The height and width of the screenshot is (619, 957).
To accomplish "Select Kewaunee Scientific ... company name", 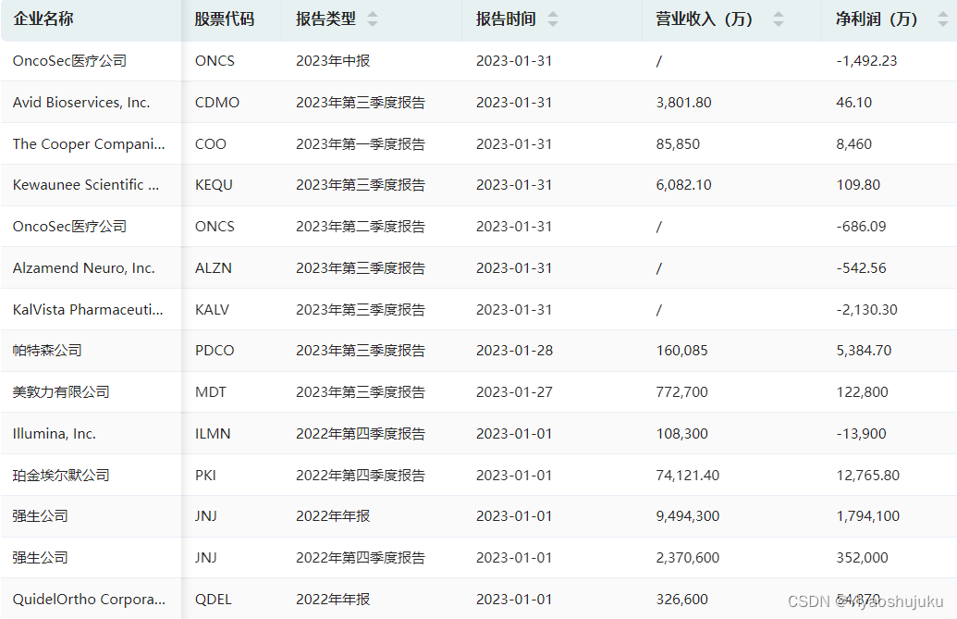I will pos(86,185).
